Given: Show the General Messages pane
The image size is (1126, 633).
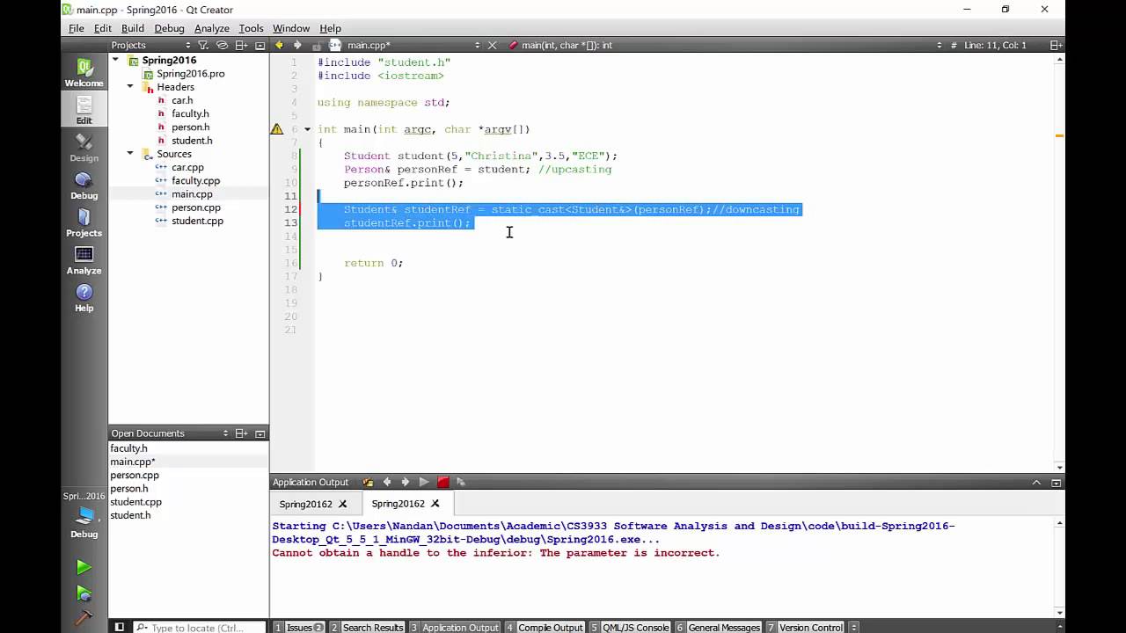Looking at the screenshot, I should pos(718,627).
